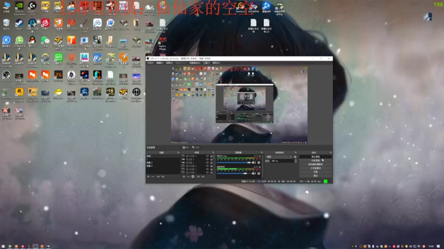Adjust the transition duration stepper arrows
The height and width of the screenshot is (249, 444).
[x=296, y=161]
